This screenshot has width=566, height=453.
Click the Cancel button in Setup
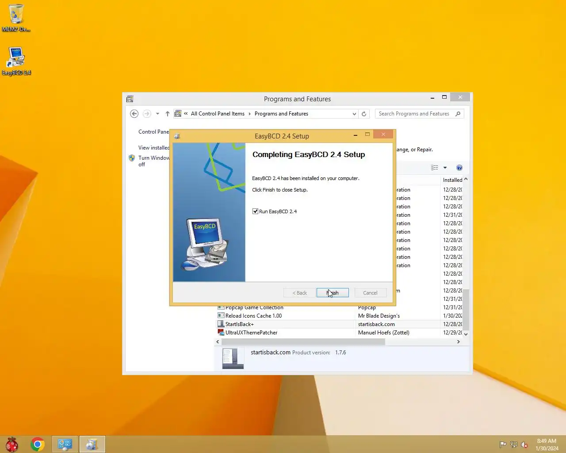point(371,293)
